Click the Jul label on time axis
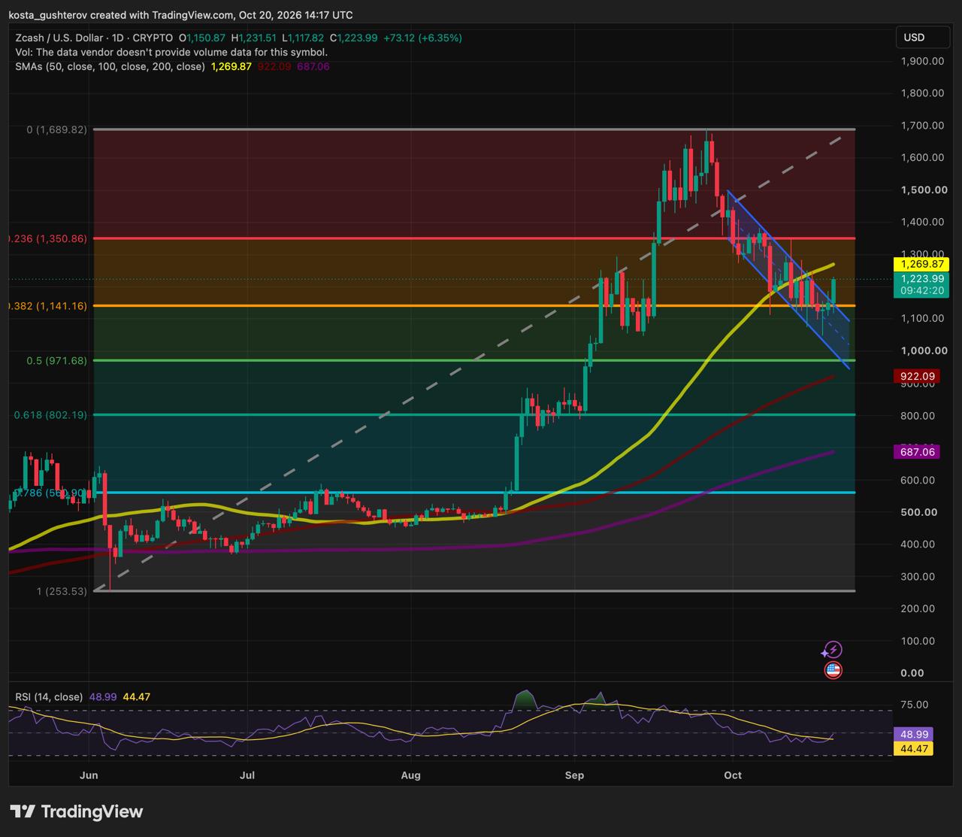The height and width of the screenshot is (837, 962). tap(247, 775)
